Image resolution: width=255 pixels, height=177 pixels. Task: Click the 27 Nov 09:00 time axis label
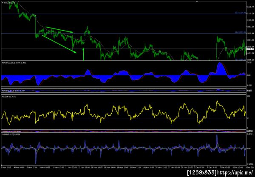click(x=174, y=167)
